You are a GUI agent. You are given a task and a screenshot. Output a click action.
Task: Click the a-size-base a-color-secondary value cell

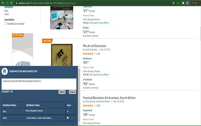coord(45,118)
